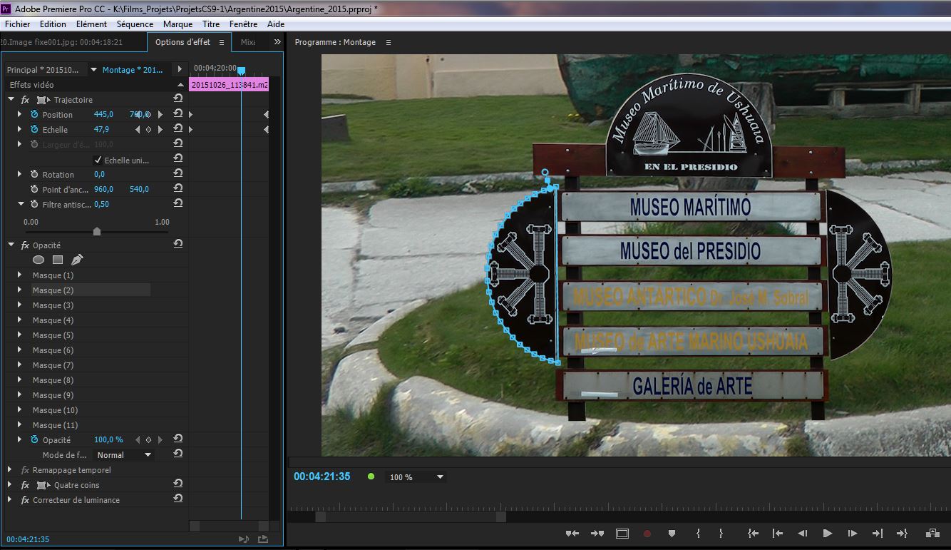Open the Mode de fusion Normal dropdown
951x550 pixels.
(x=124, y=454)
